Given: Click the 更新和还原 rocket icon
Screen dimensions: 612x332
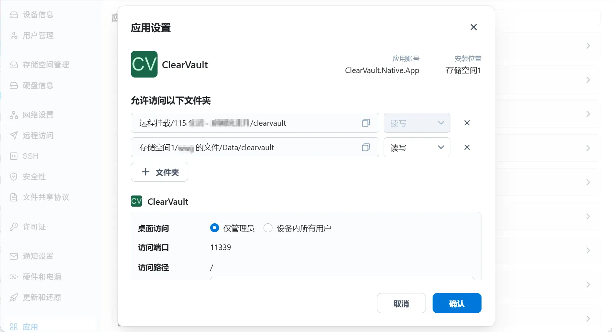Looking at the screenshot, I should (x=14, y=298).
